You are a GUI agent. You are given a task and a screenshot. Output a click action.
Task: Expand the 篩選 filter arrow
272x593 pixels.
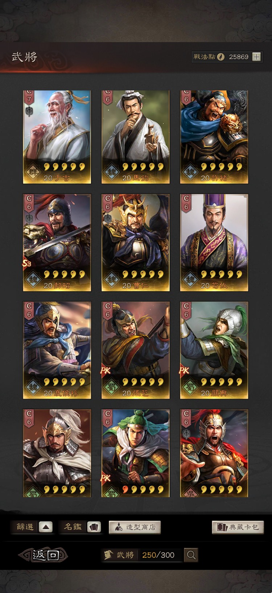pos(46,527)
